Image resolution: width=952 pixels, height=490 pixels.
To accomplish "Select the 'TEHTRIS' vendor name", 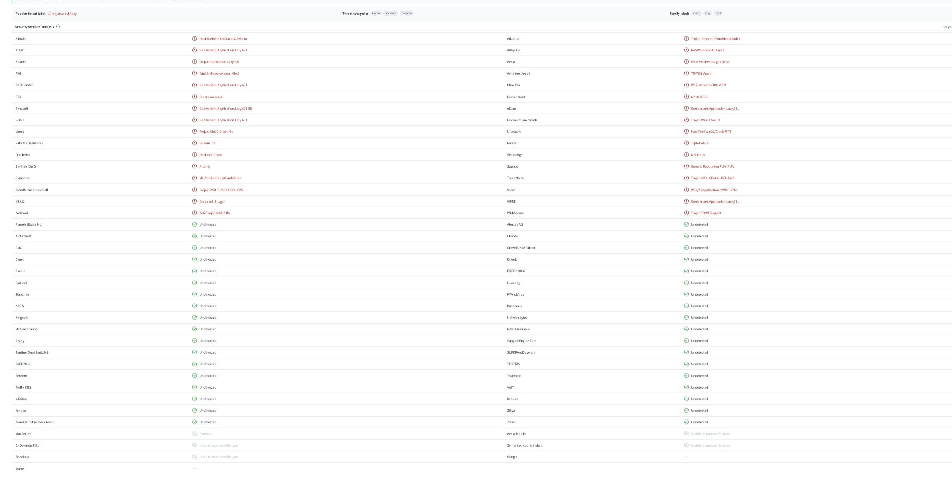I will 513,364.
